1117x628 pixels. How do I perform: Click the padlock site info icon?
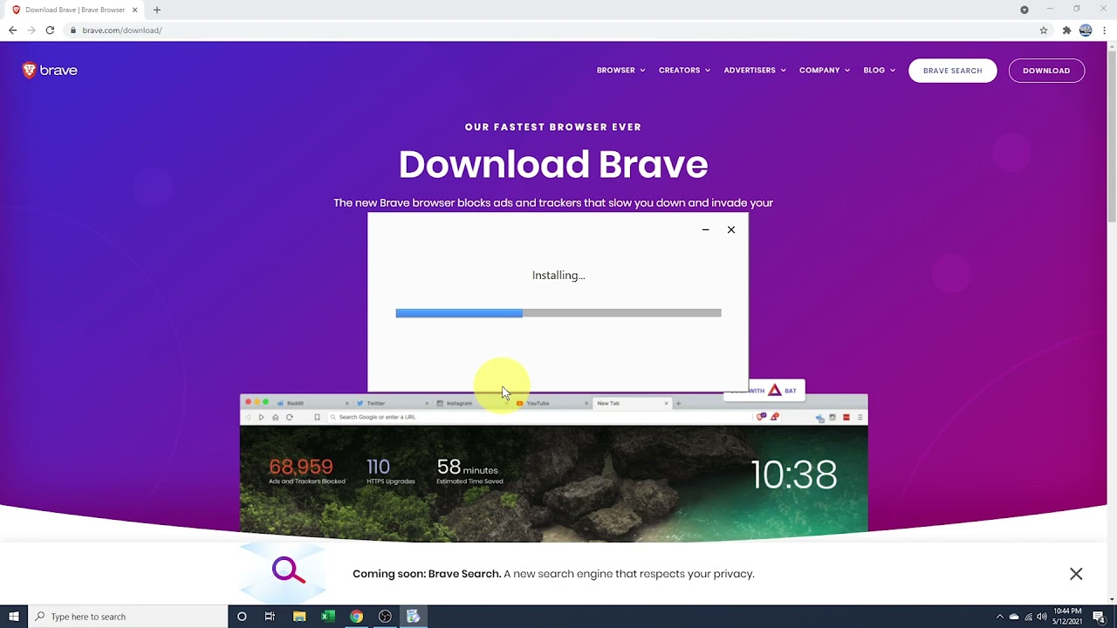(x=73, y=31)
